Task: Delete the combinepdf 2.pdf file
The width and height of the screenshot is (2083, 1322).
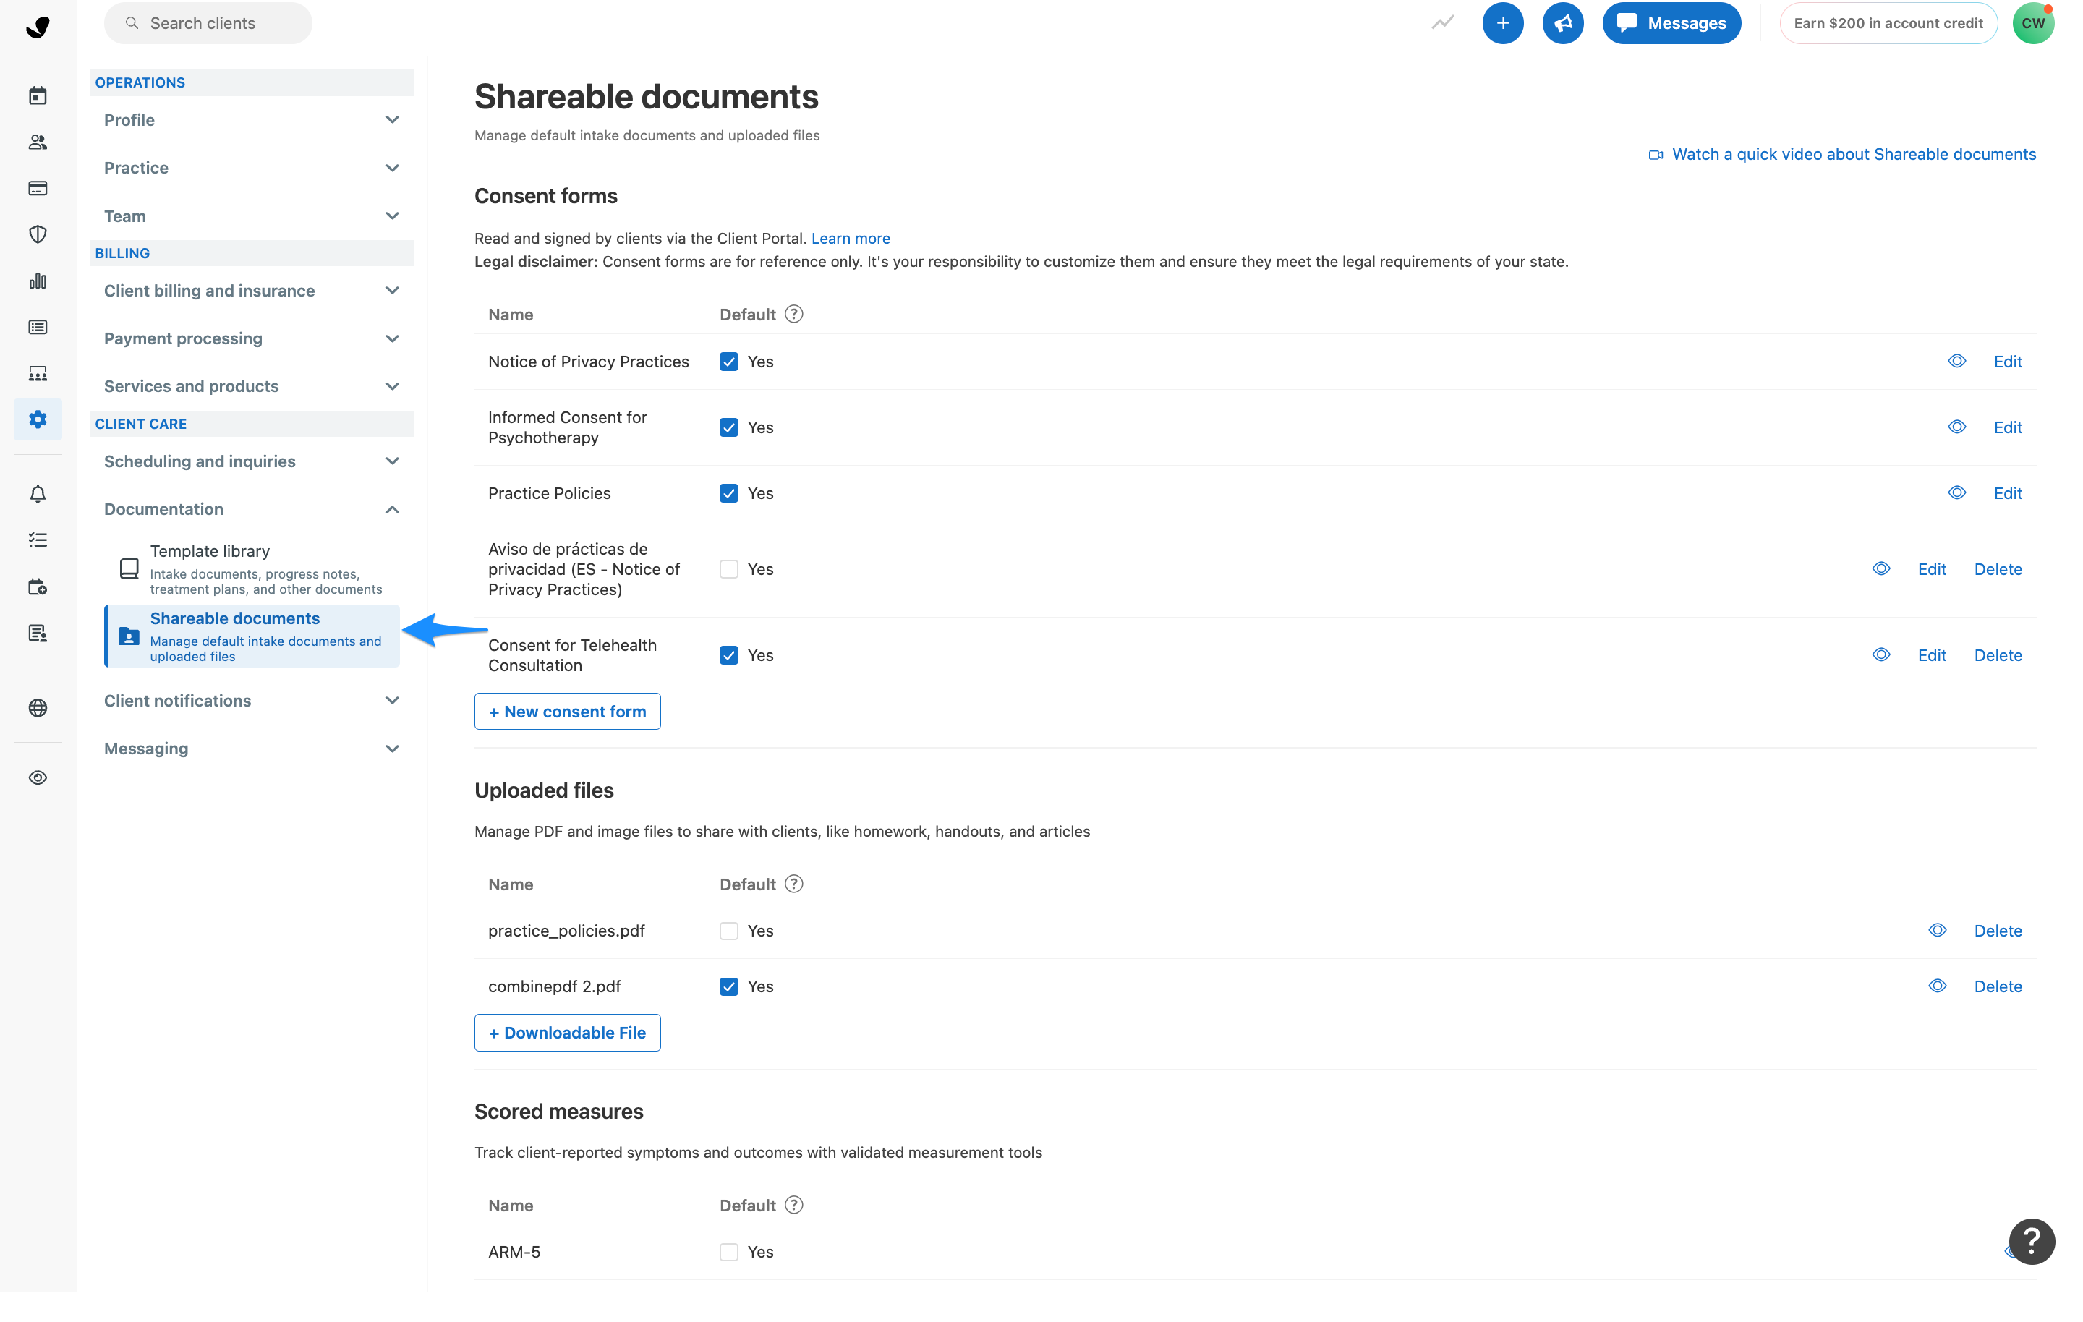Action: click(1998, 986)
